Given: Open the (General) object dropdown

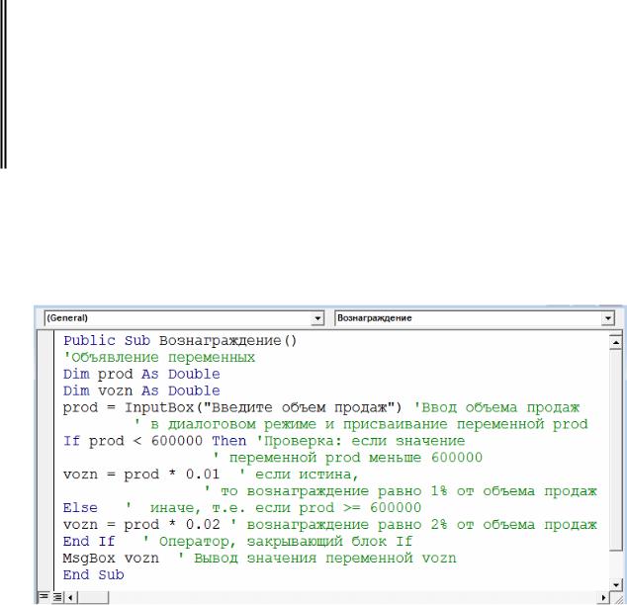Looking at the screenshot, I should 318,318.
